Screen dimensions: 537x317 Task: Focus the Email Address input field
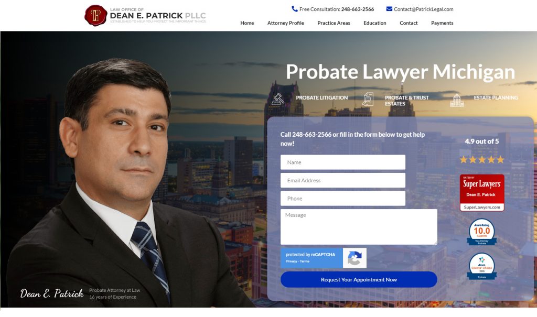(343, 180)
